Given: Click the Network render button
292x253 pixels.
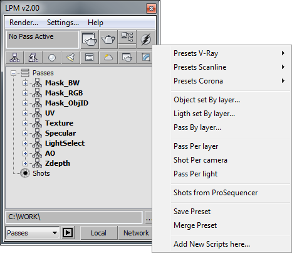Looking at the screenshot, I should (x=136, y=233).
